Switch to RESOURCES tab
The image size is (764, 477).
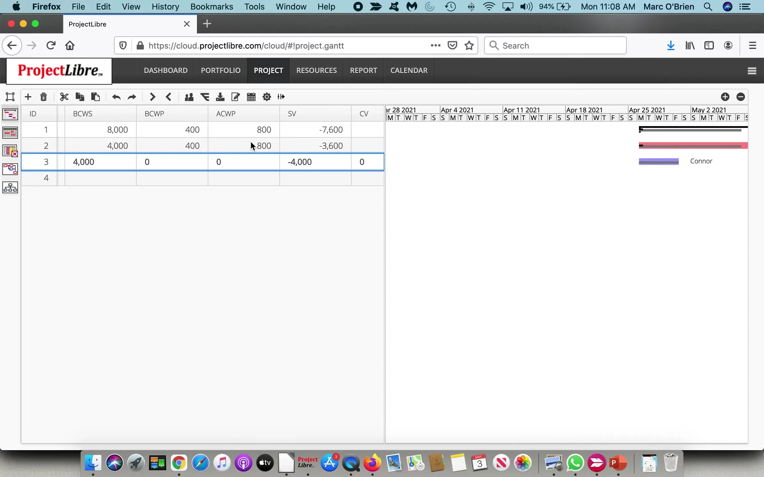pyautogui.click(x=316, y=70)
